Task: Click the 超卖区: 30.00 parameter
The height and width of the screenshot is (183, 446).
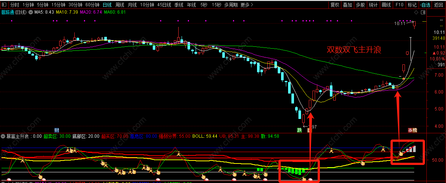Action: click(x=57, y=136)
